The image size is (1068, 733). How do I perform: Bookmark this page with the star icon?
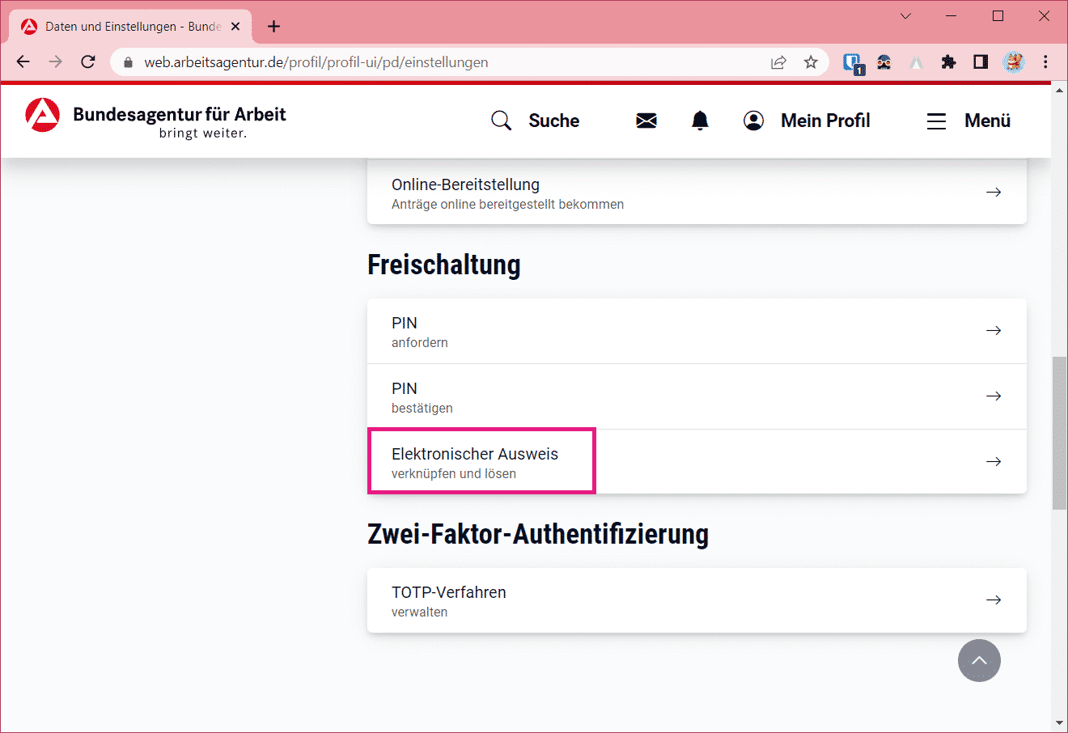pyautogui.click(x=811, y=62)
